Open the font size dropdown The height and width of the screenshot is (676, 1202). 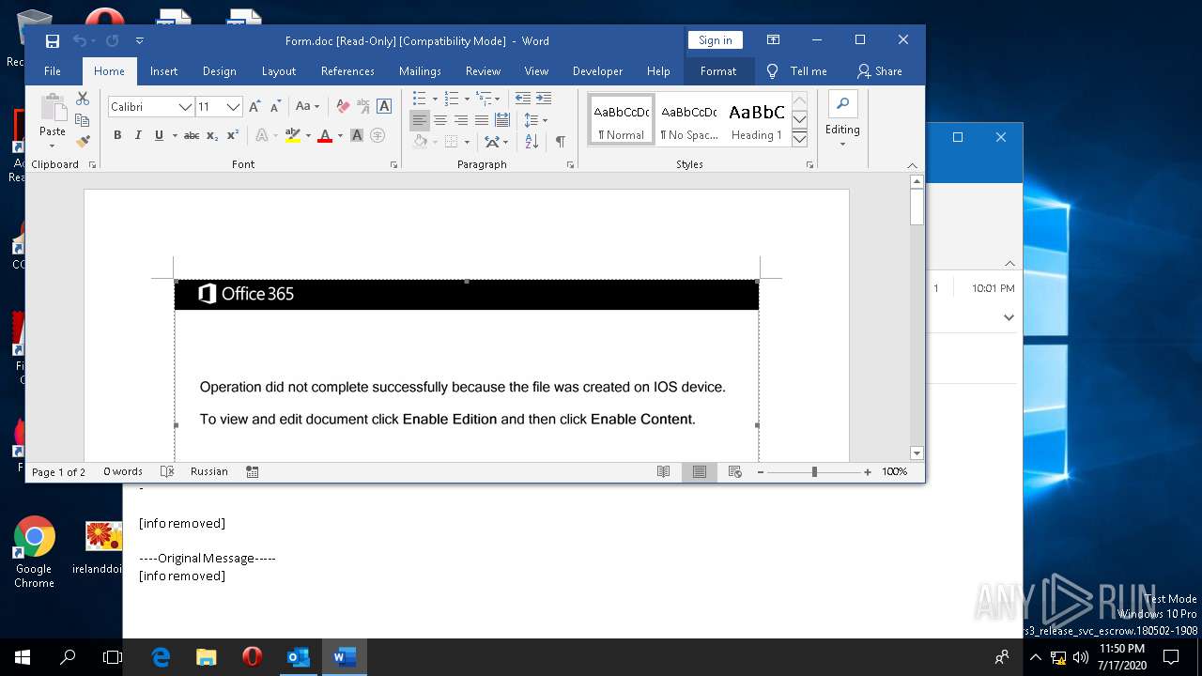pyautogui.click(x=235, y=107)
